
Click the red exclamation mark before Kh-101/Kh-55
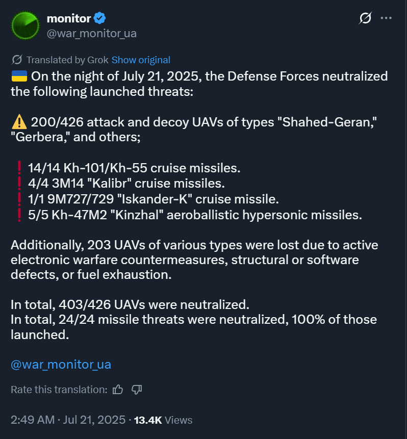19,168
